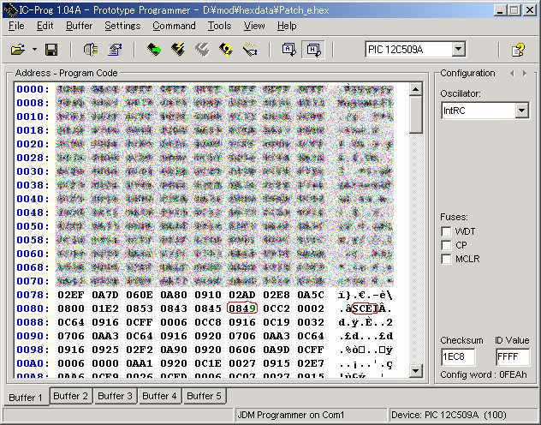
Task: Switch to the Buffer 2 tab
Action: tap(71, 396)
